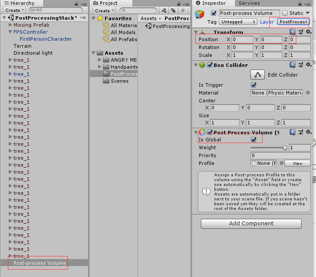This screenshot has width=316, height=277.
Task: Open the Hierarchy Create dropdown
Action: [14, 10]
